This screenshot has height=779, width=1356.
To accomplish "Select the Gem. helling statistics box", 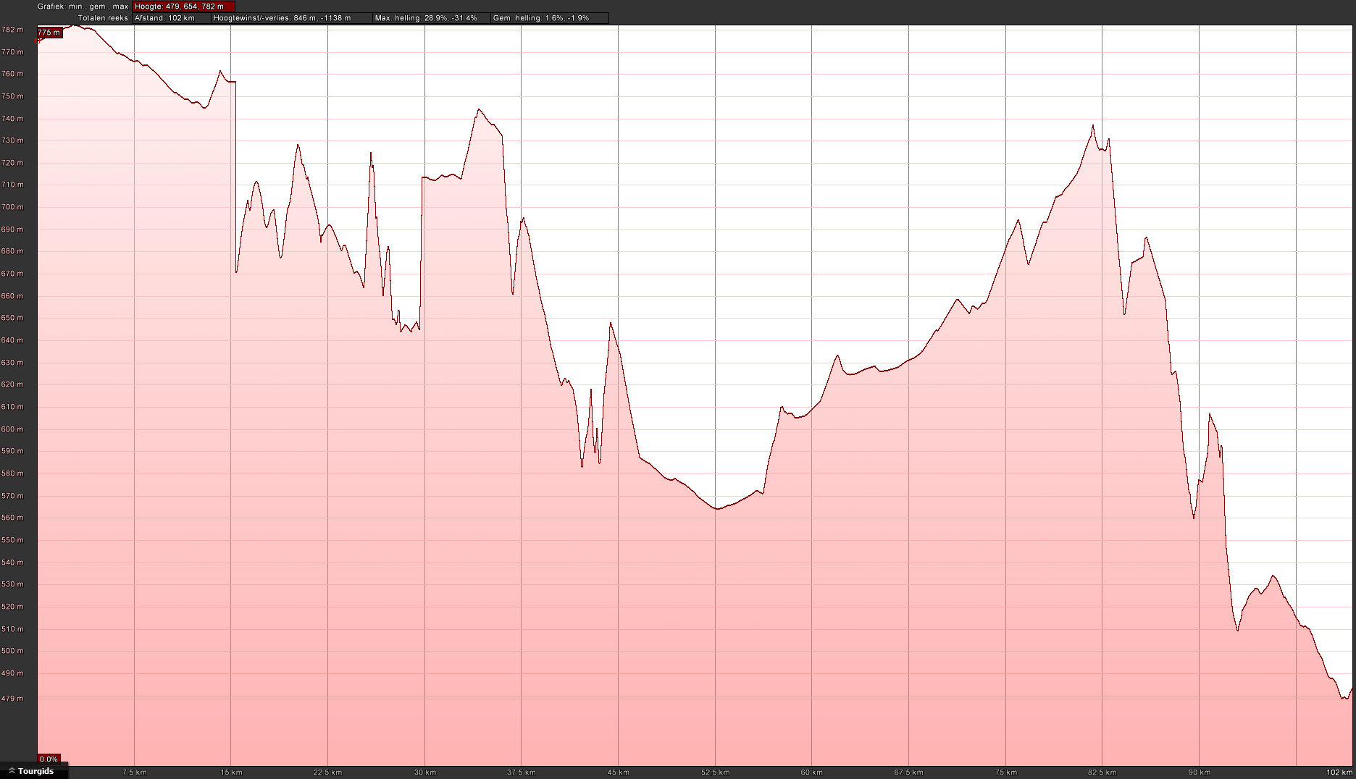I will [549, 18].
